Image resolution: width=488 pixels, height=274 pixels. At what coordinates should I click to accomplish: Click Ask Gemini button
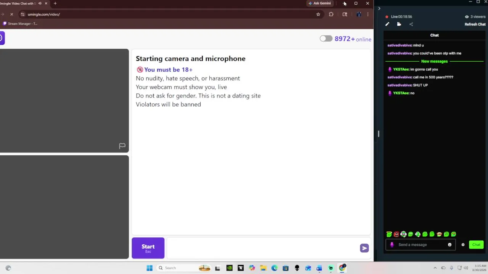pyautogui.click(x=320, y=3)
